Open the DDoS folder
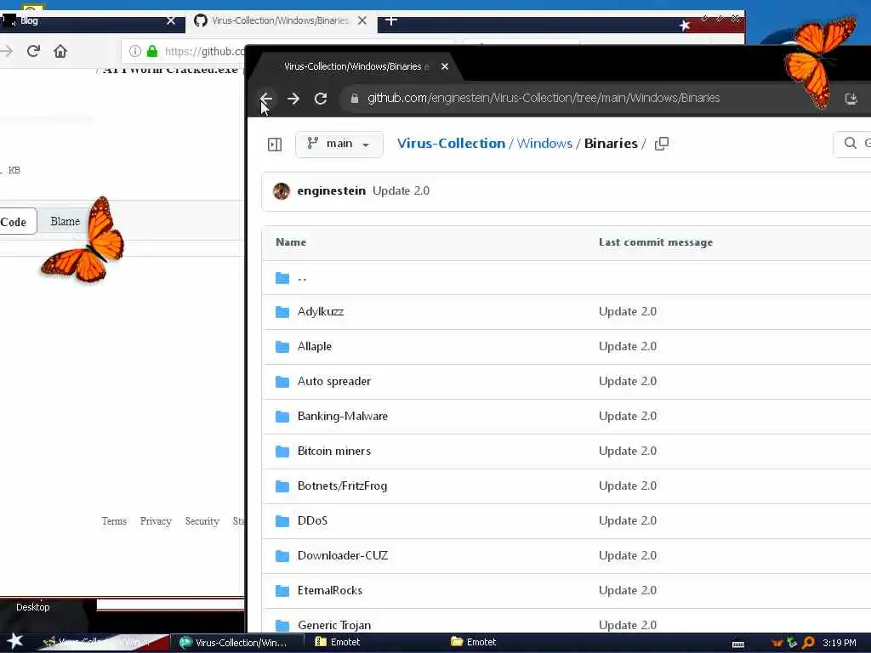The height and width of the screenshot is (653, 871). click(x=312, y=521)
